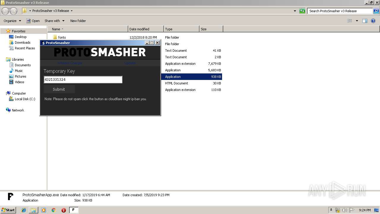Select the 7,679 KB Application extension row

tap(191, 64)
